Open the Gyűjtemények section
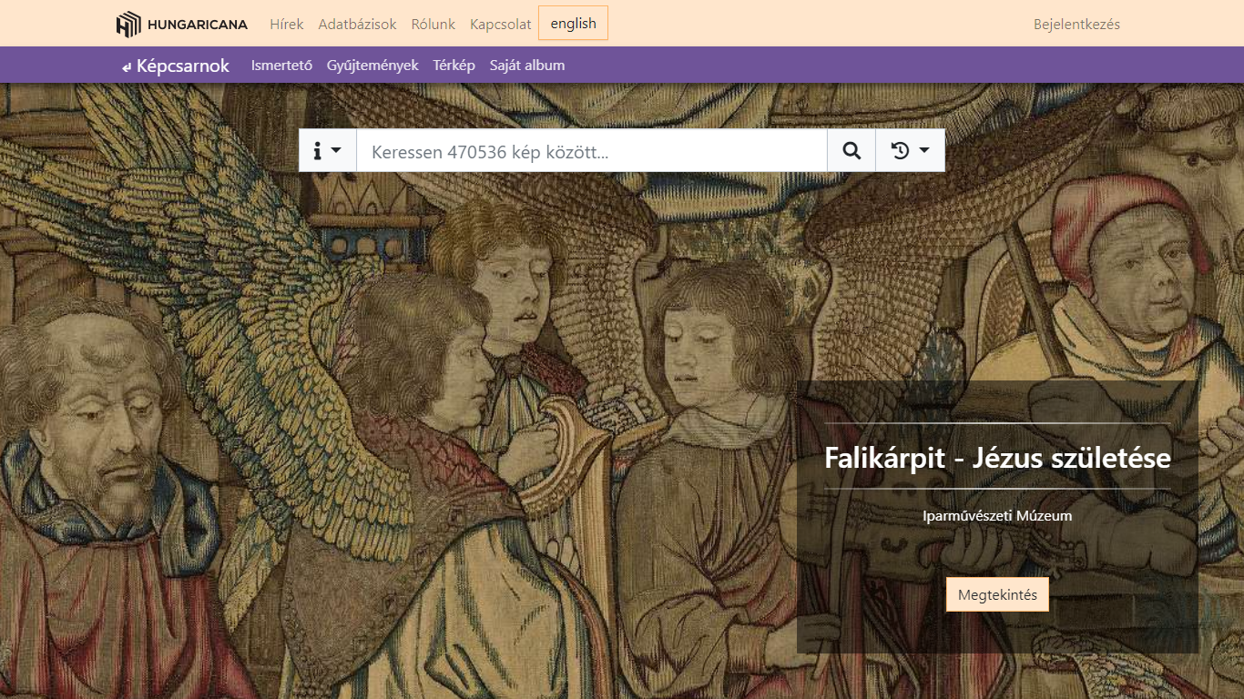1244x699 pixels. pyautogui.click(x=372, y=66)
